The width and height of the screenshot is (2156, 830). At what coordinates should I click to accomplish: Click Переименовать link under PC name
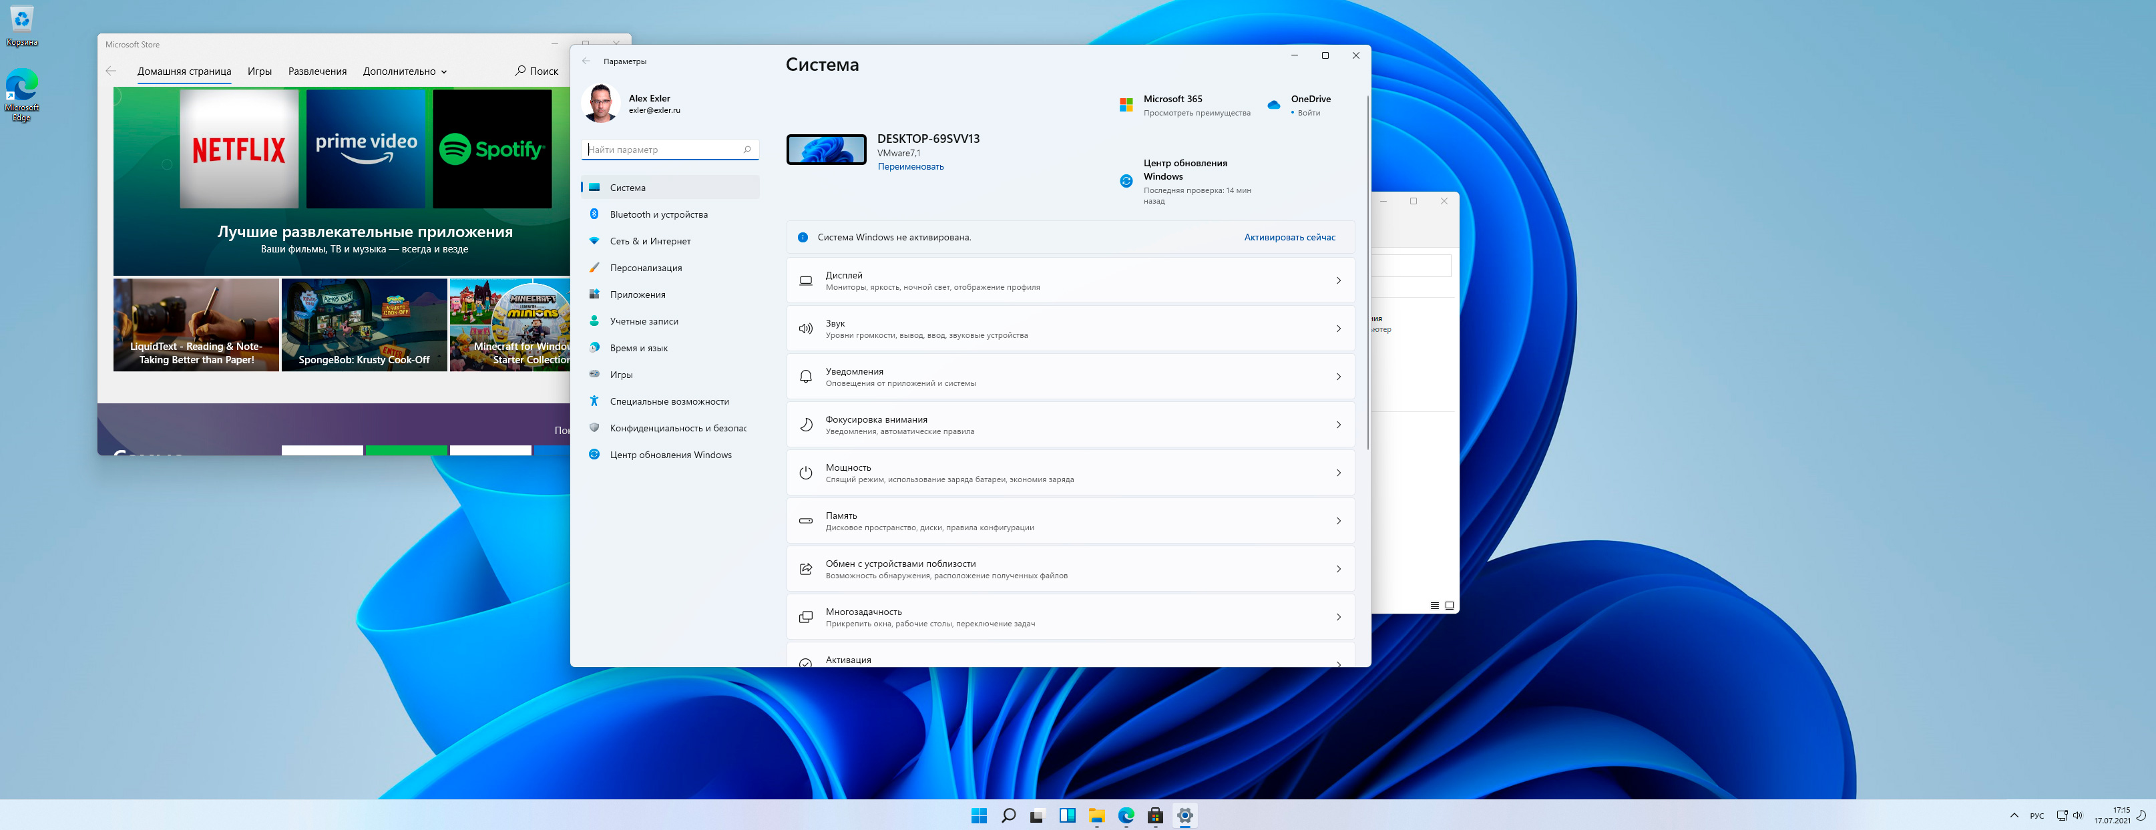[910, 166]
